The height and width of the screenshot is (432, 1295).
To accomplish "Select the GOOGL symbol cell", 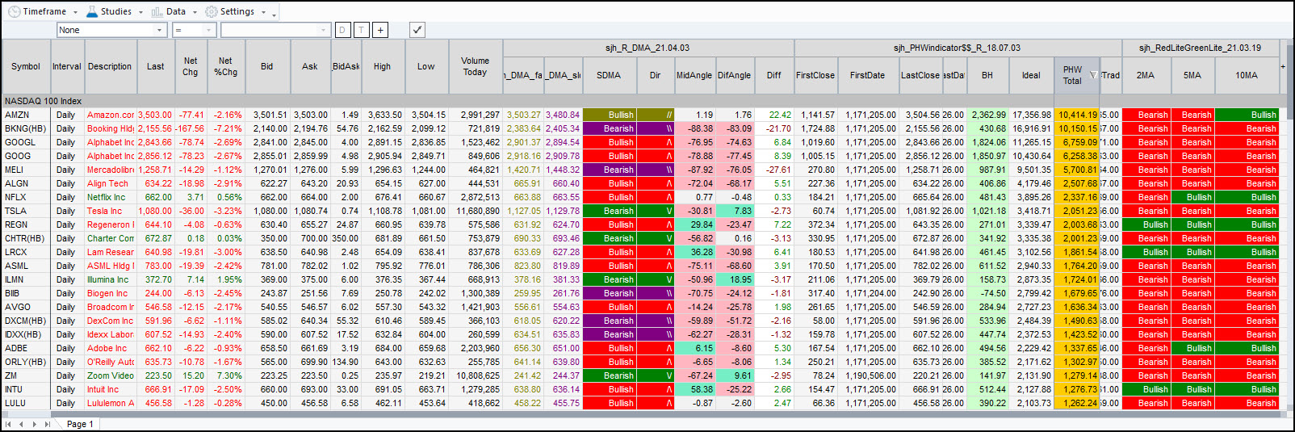I will coord(26,142).
